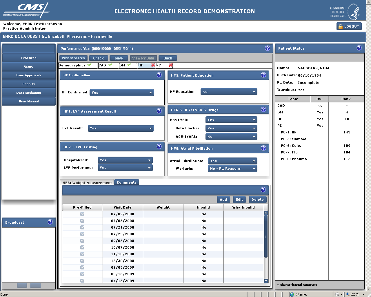Toggle Pre-Filled checkbox for 12/30/2008 visit
The width and height of the screenshot is (371, 297).
tap(82, 261)
